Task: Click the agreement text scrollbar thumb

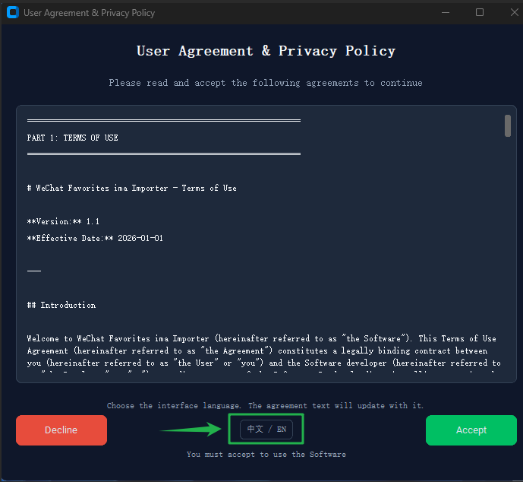Action: pyautogui.click(x=508, y=126)
